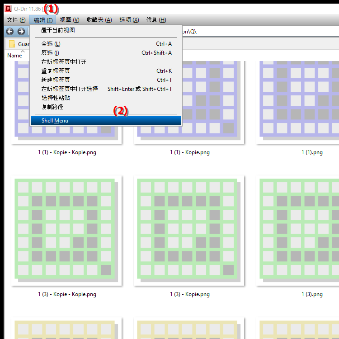Screen dimensions: 339x339
Task: Choose 重复标签页 menu entry
Action: [106, 71]
